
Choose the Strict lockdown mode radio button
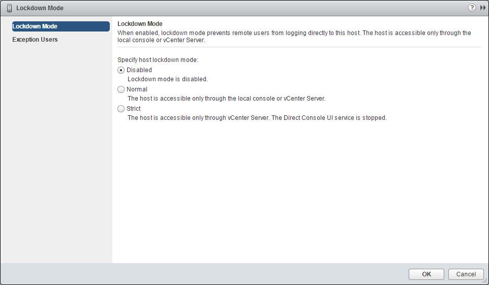pos(121,109)
